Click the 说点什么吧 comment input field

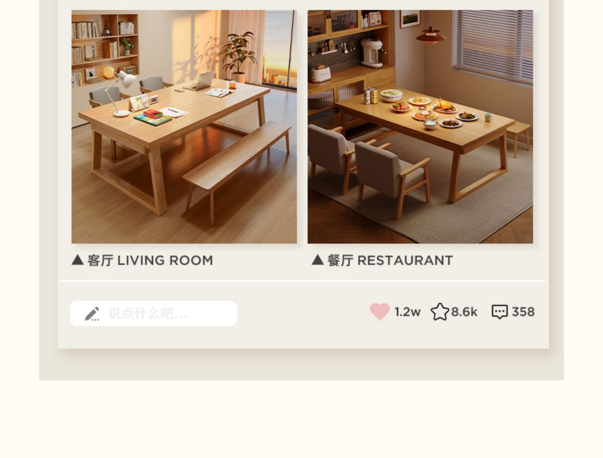click(x=154, y=313)
